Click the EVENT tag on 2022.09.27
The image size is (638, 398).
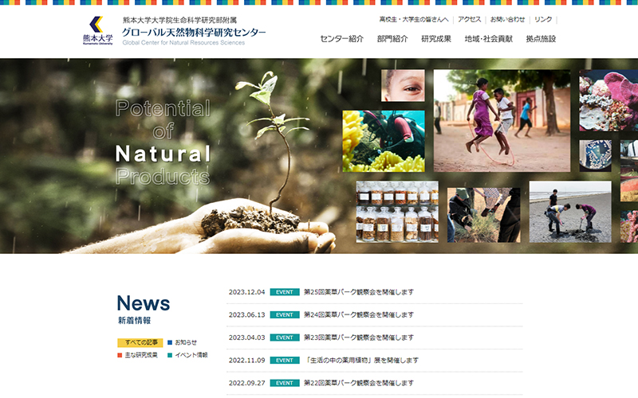pyautogui.click(x=285, y=383)
